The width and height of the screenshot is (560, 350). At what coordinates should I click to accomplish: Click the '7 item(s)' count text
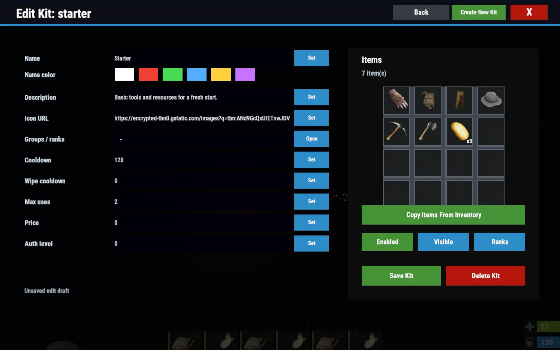point(374,73)
